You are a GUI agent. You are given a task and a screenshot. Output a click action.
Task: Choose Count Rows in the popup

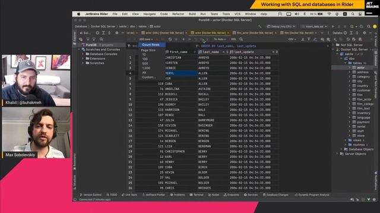tap(152, 45)
